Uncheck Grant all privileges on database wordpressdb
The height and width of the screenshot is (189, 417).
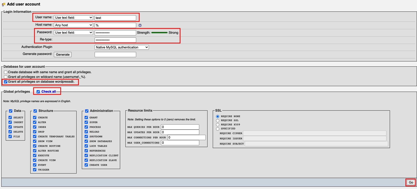pyautogui.click(x=6, y=82)
